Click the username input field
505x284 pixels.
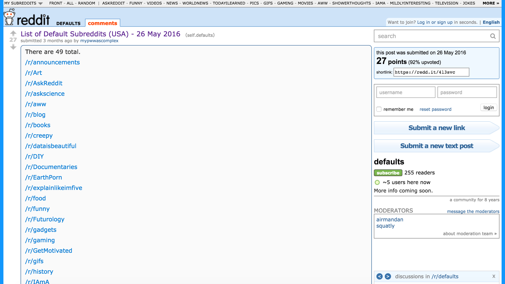(406, 93)
